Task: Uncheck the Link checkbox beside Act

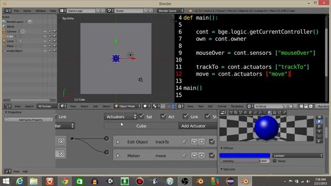Action: point(185,116)
